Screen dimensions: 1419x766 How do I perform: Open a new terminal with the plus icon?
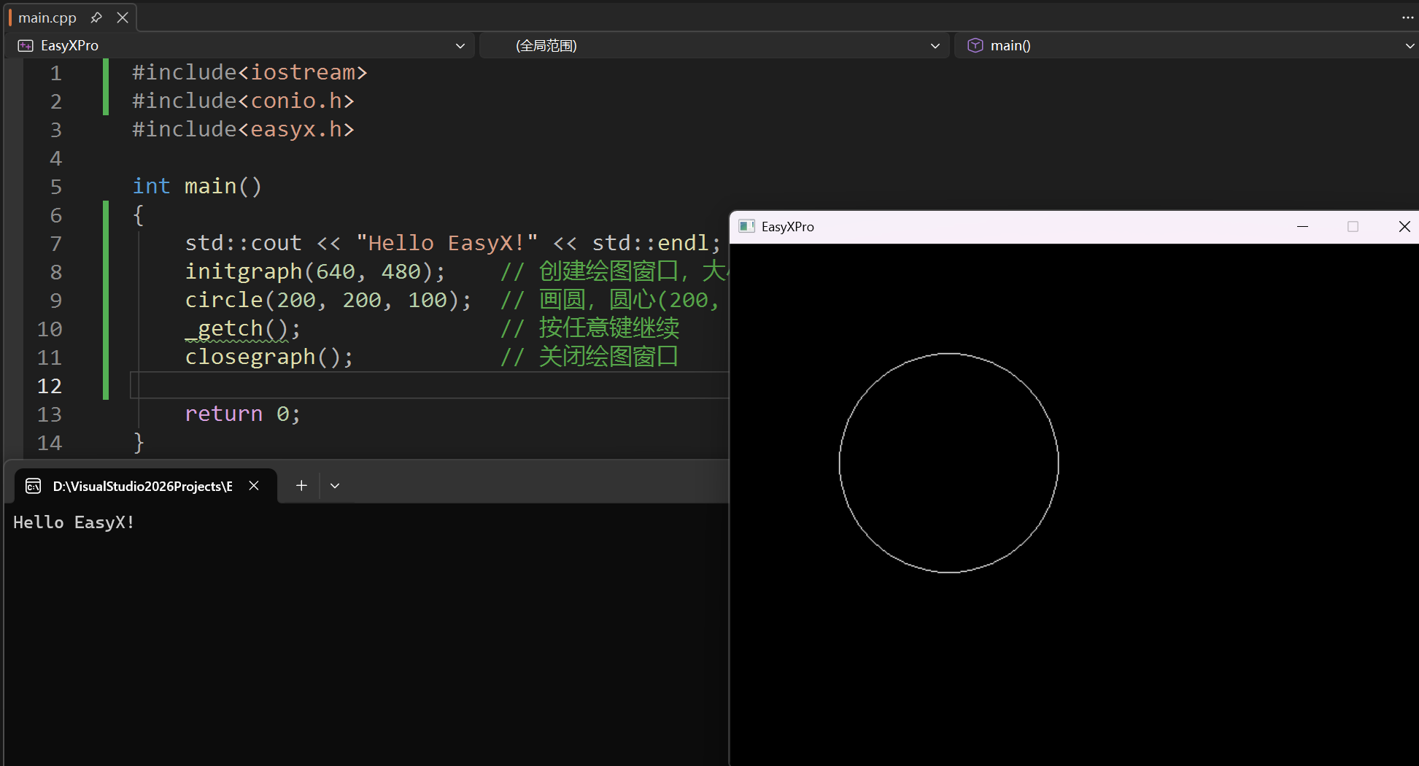point(301,485)
